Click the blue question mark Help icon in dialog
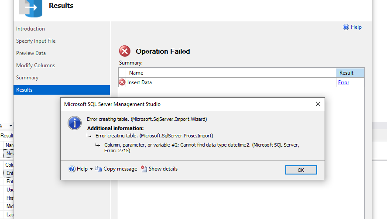387x219 pixels. [72, 169]
